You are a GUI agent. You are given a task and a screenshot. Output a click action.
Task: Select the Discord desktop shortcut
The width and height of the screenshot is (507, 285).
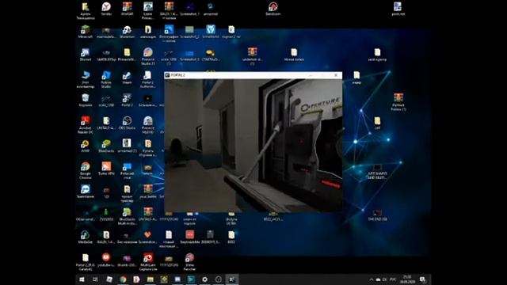[x=86, y=55]
